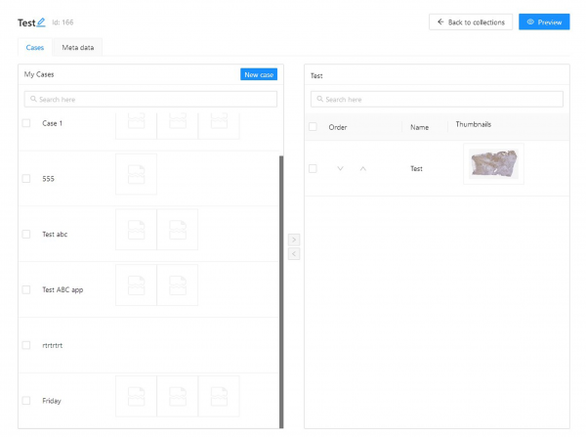Check the box for the Friday case

[x=26, y=401]
